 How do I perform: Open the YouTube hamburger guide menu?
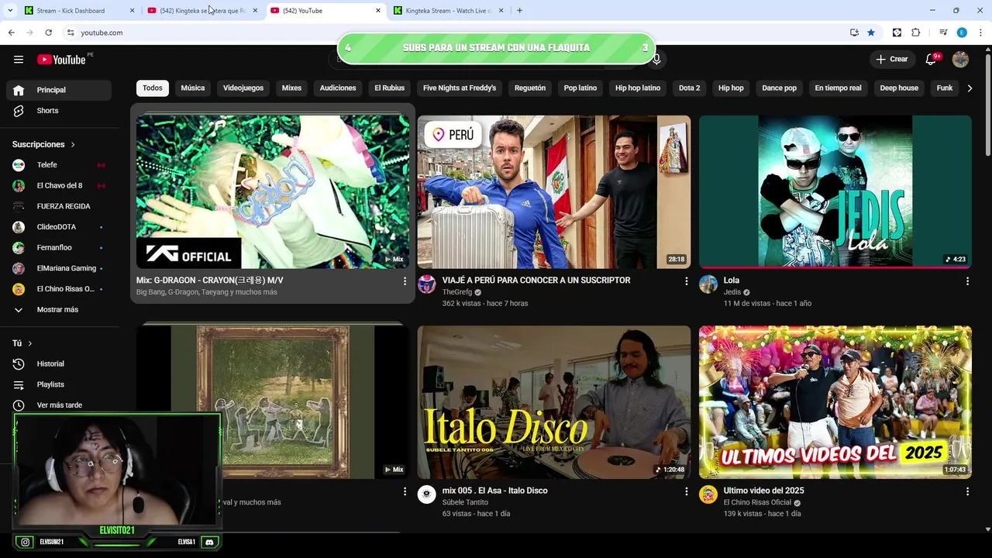19,60
